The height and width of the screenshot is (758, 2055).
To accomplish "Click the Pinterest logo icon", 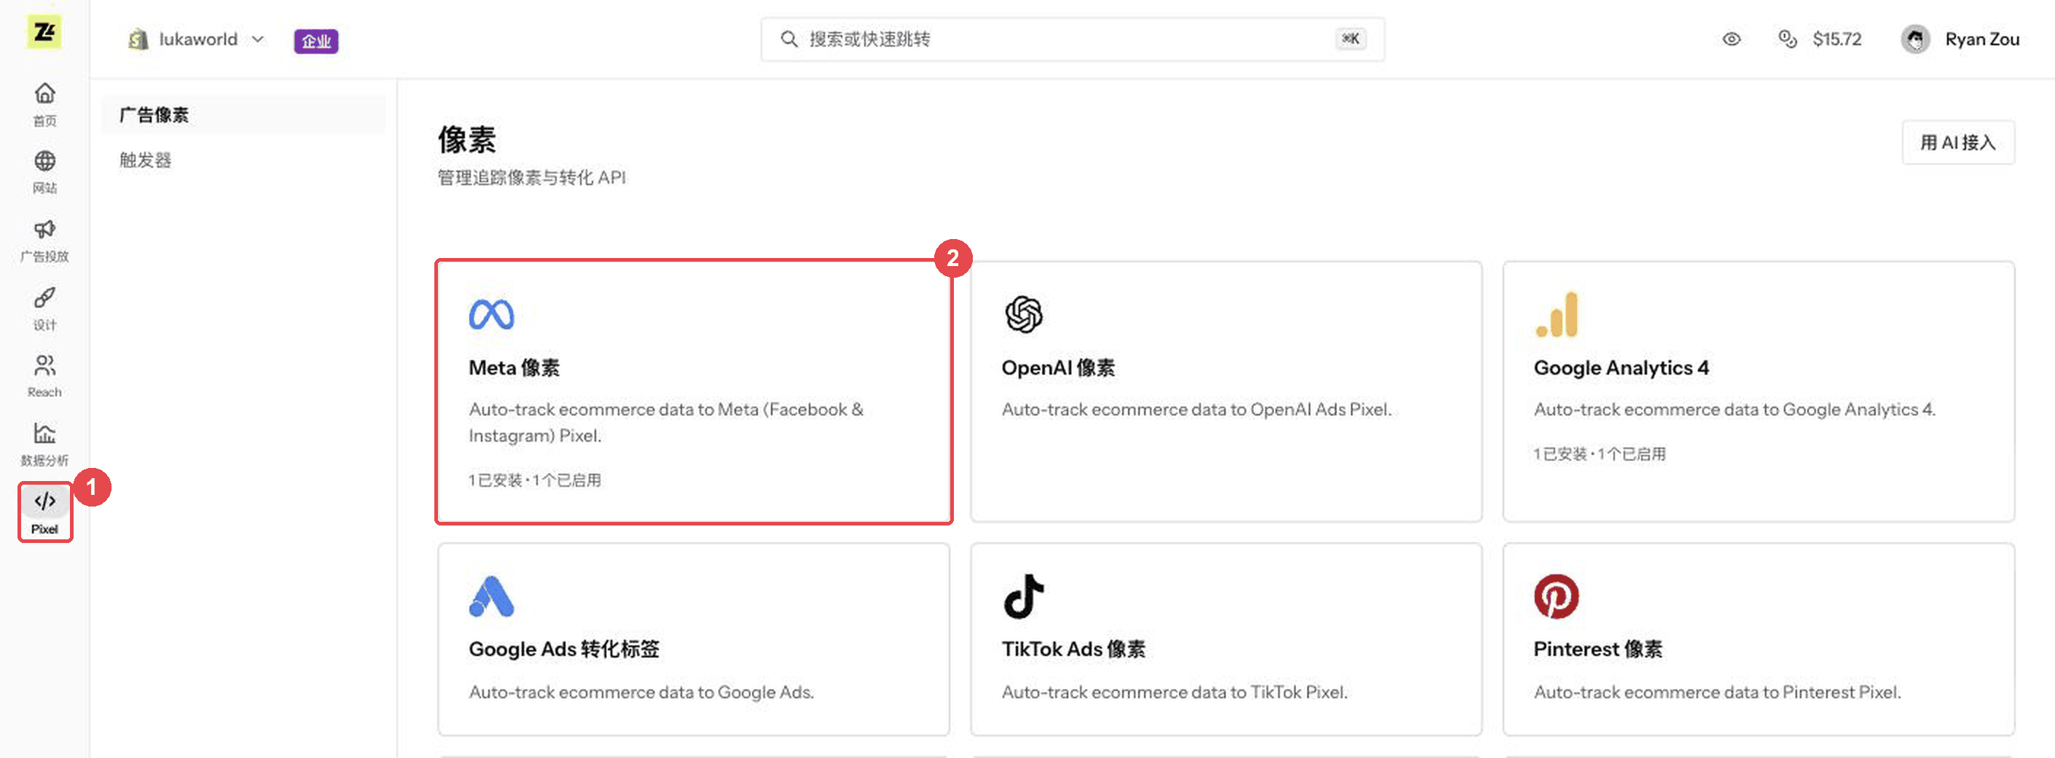I will 1557,596.
